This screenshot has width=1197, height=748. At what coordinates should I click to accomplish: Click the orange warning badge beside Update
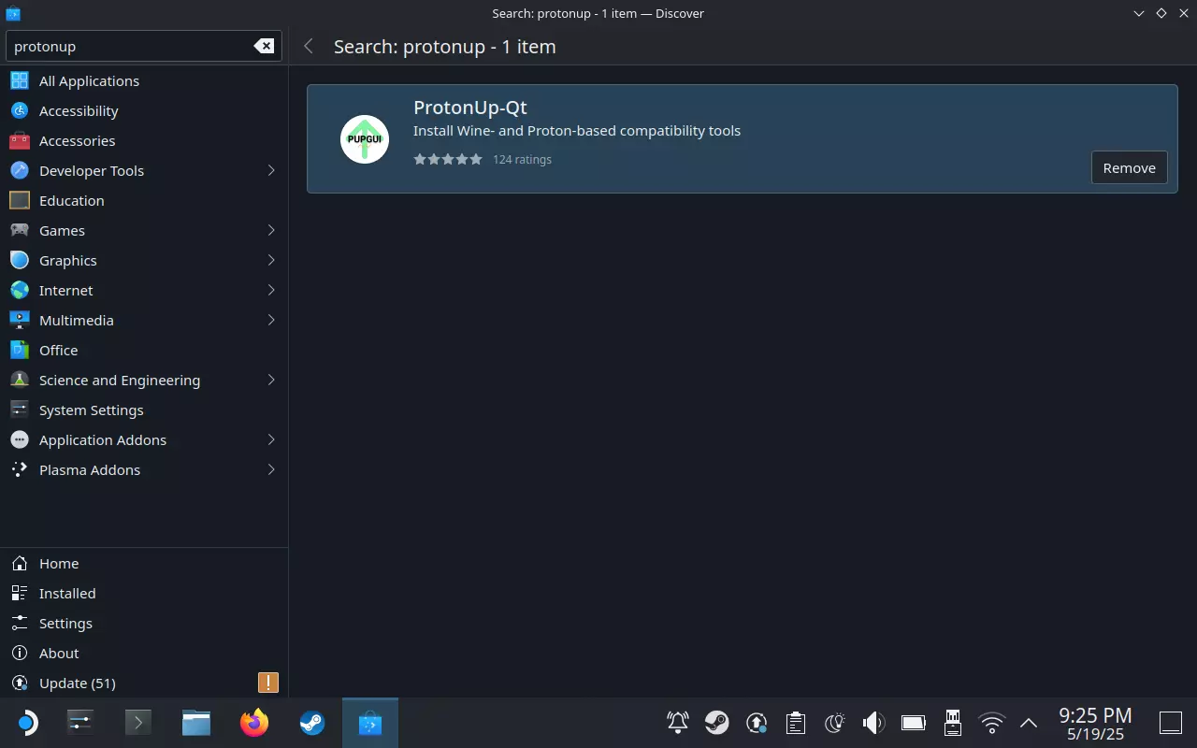coord(268,683)
